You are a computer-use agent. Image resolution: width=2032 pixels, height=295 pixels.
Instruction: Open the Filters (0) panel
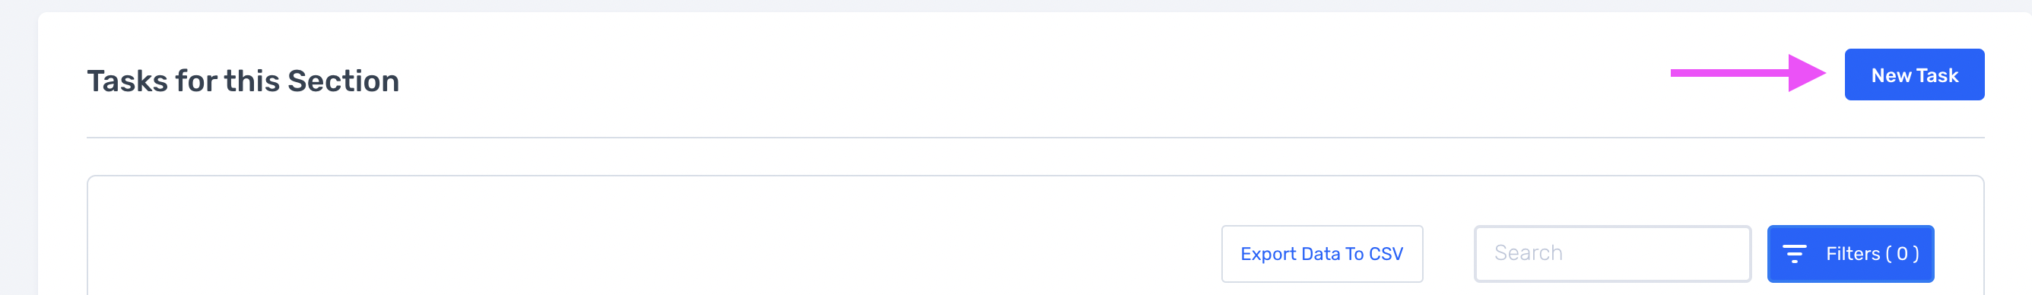tap(1849, 254)
